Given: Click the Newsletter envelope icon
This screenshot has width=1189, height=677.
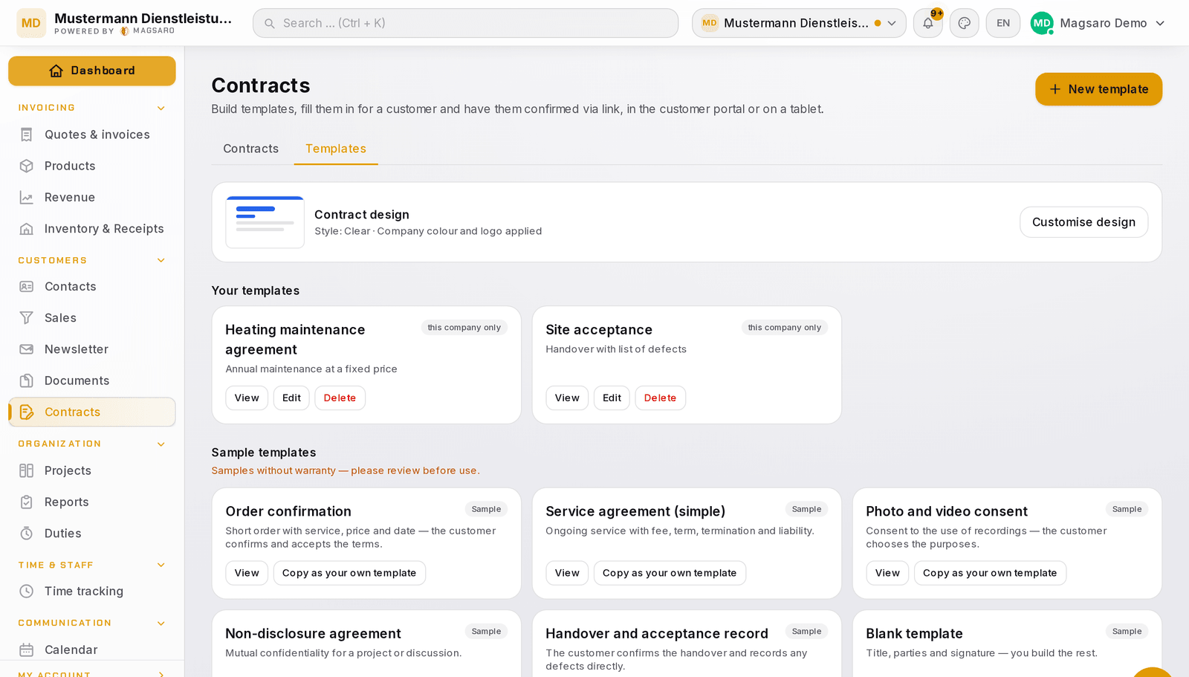Looking at the screenshot, I should click(x=27, y=349).
